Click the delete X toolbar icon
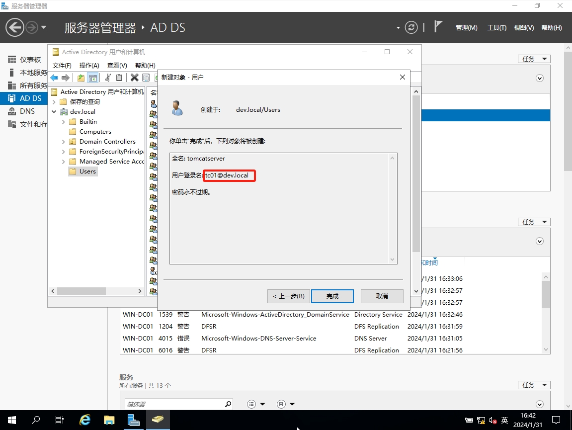This screenshot has height=430, width=572. click(134, 78)
